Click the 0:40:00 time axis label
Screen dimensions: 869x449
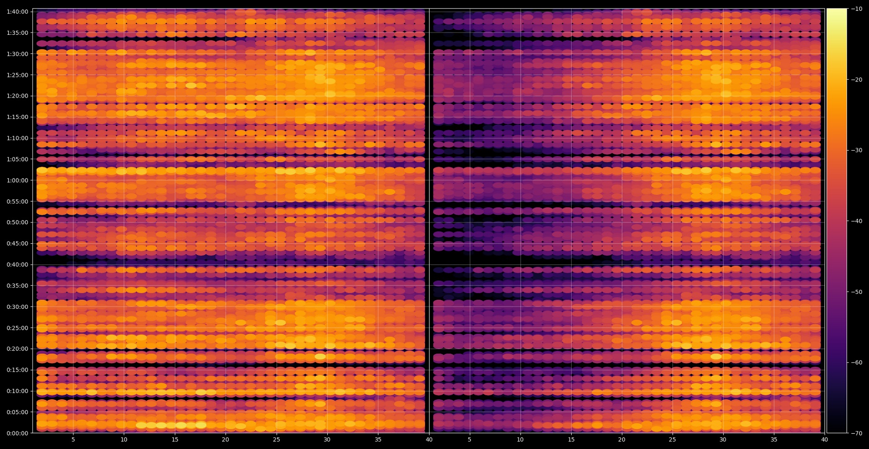[x=17, y=265]
